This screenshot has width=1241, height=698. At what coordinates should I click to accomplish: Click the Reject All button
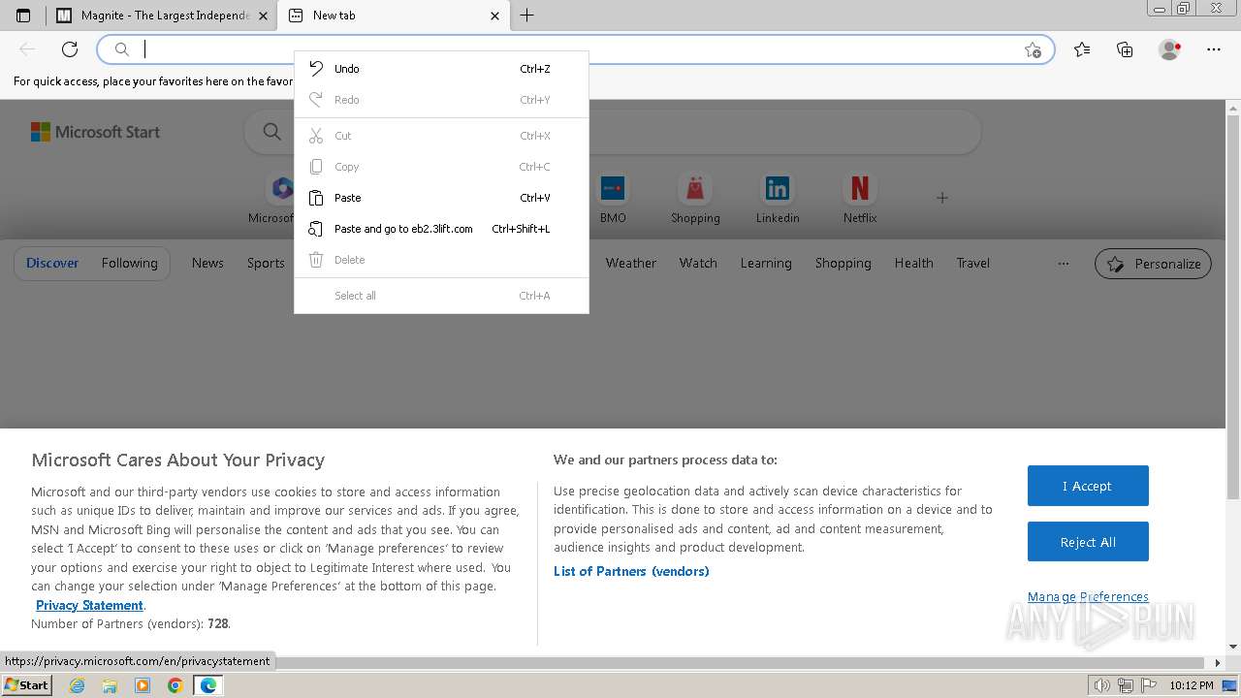click(1088, 542)
